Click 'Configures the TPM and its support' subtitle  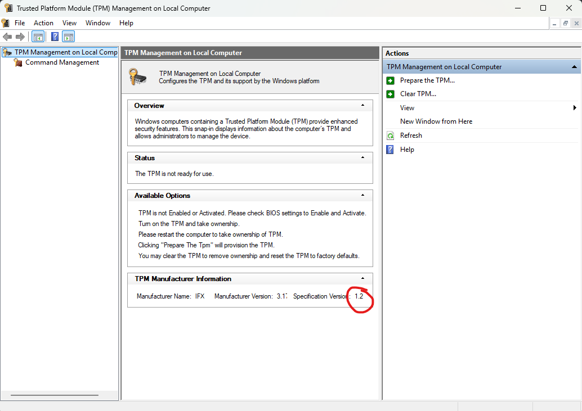[239, 81]
